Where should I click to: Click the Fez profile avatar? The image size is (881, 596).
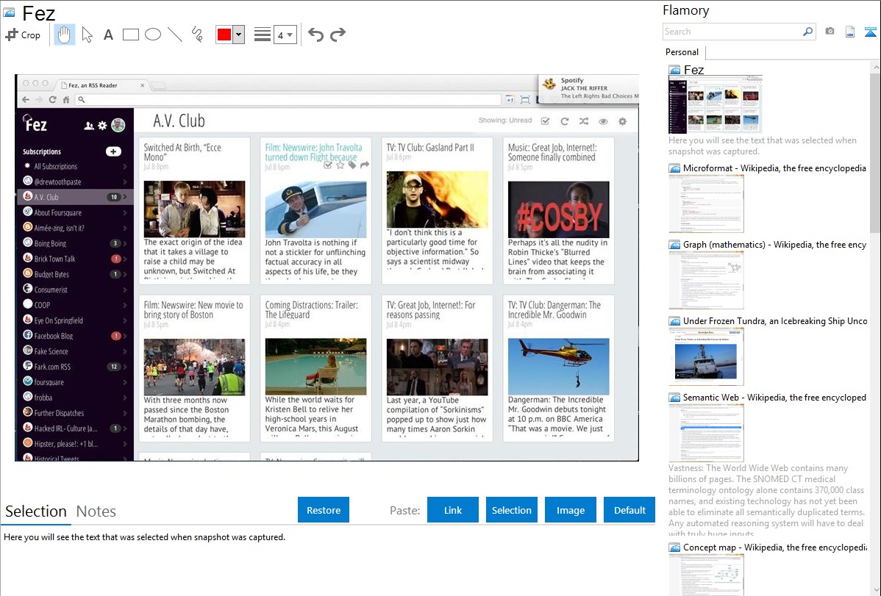coord(118,125)
